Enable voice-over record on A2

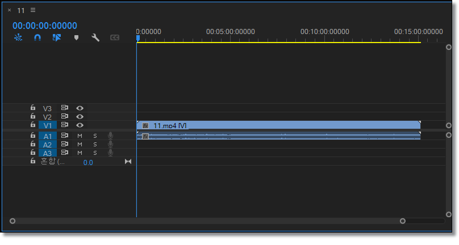(110, 144)
